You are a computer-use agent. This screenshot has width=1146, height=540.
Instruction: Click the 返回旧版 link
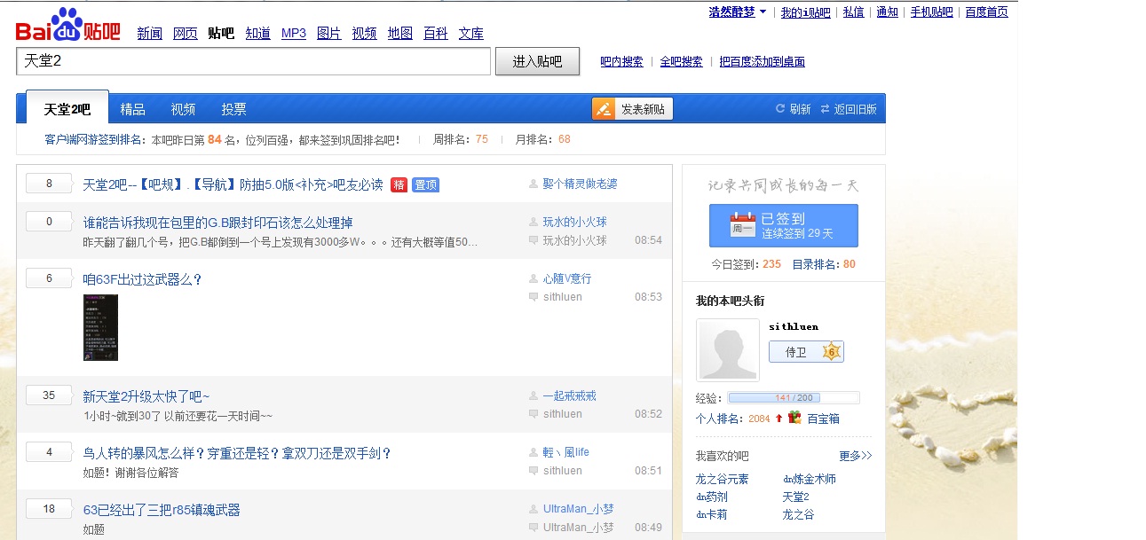tap(855, 109)
